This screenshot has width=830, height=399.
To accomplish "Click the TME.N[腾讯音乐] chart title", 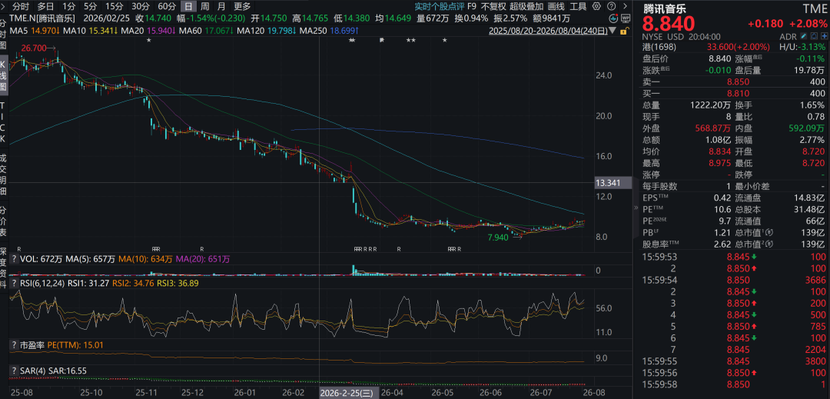I will pyautogui.click(x=42, y=18).
